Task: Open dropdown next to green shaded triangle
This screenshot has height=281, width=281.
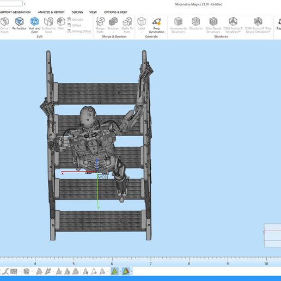Action: [x=120, y=272]
